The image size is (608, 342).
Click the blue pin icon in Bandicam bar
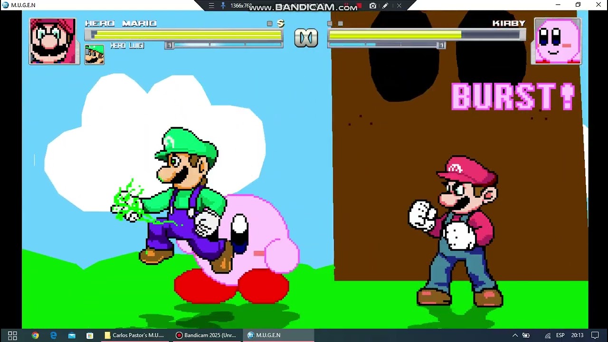pos(223,6)
